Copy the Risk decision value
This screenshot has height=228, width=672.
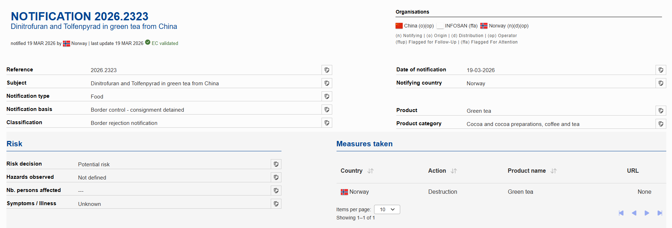[x=276, y=164]
